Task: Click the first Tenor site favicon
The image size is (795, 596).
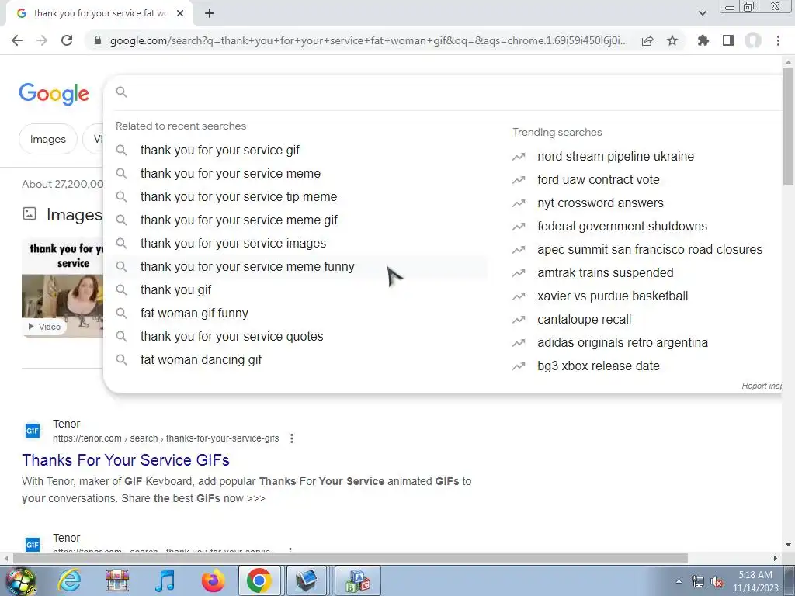Action: pos(33,431)
